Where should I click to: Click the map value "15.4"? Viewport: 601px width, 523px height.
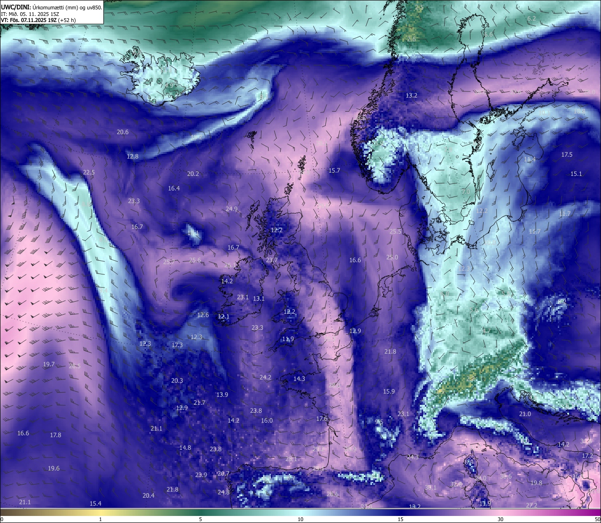(x=95, y=503)
